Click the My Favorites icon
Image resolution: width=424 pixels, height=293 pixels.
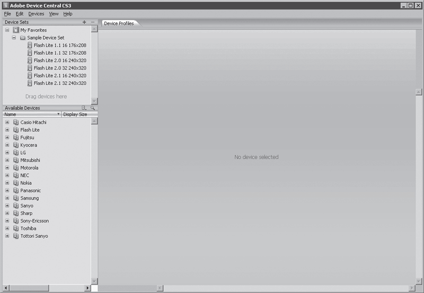pos(16,30)
